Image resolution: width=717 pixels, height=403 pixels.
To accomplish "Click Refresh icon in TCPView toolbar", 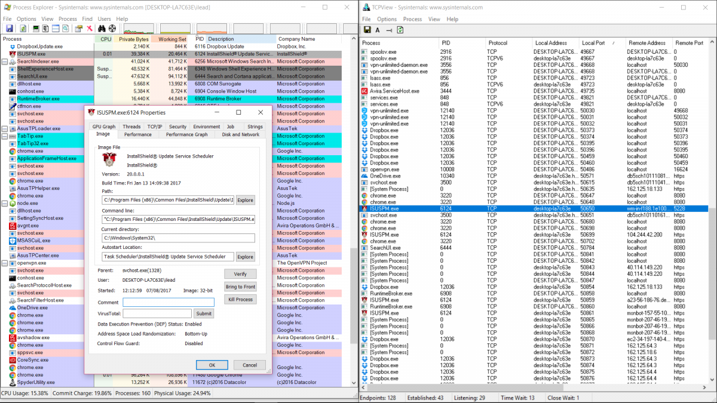I will click(401, 29).
